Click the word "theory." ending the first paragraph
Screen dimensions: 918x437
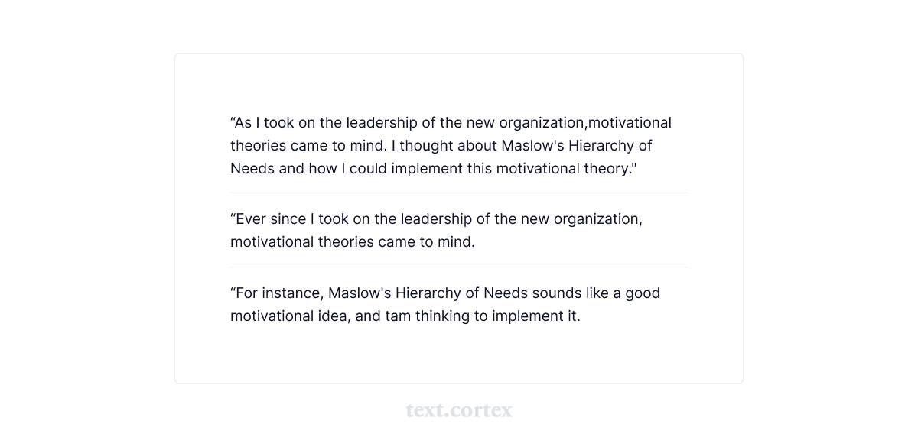tap(610, 169)
